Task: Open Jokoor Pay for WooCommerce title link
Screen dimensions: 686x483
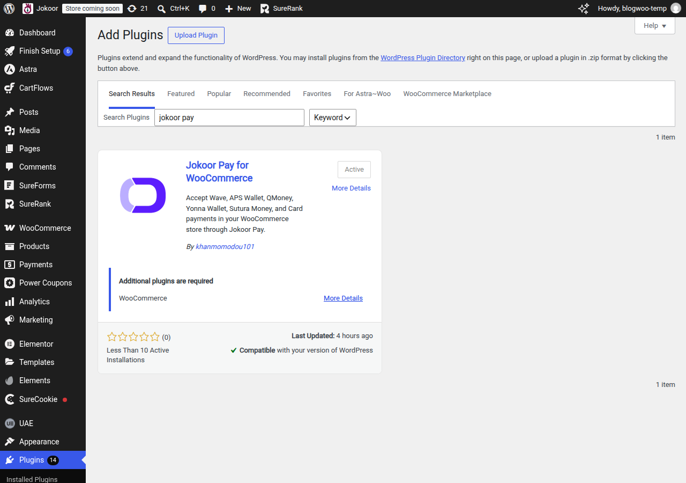Action: coord(219,172)
